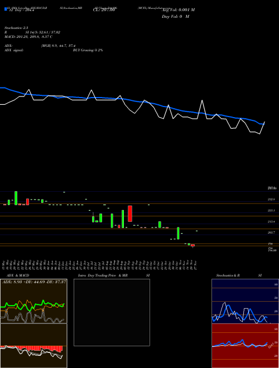Click the 'Stochastics: 2.5' readout
Screen dimensions: 279x368
point(16,28)
